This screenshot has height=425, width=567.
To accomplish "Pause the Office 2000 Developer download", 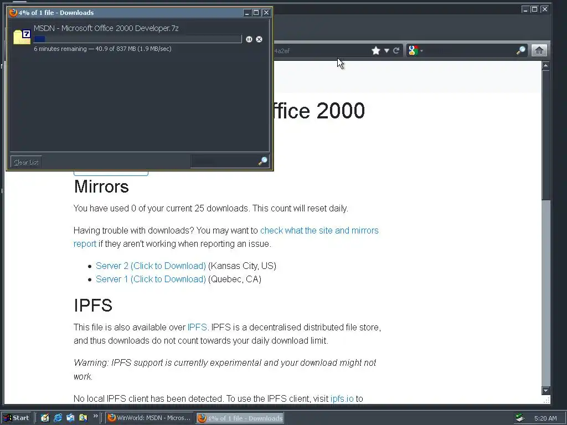I will [x=249, y=39].
